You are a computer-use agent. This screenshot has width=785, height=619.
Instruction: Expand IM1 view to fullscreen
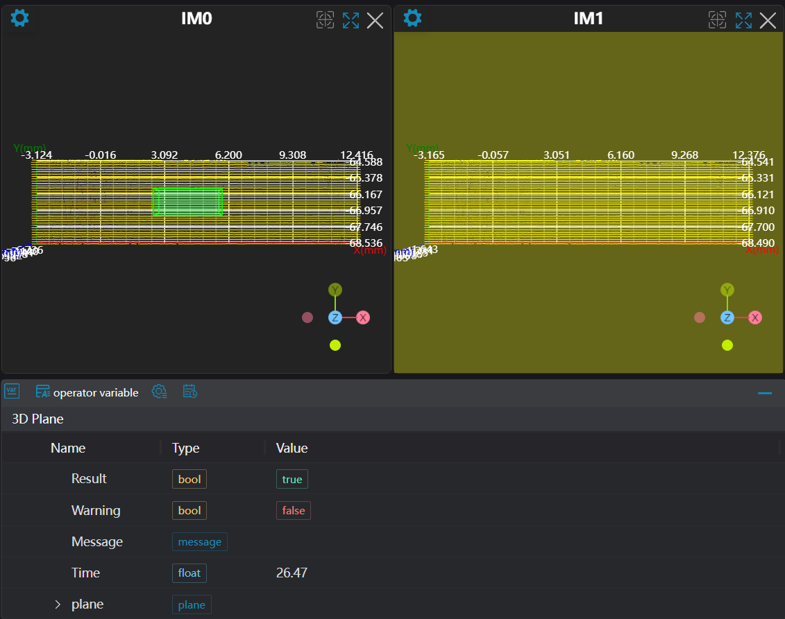click(x=743, y=20)
